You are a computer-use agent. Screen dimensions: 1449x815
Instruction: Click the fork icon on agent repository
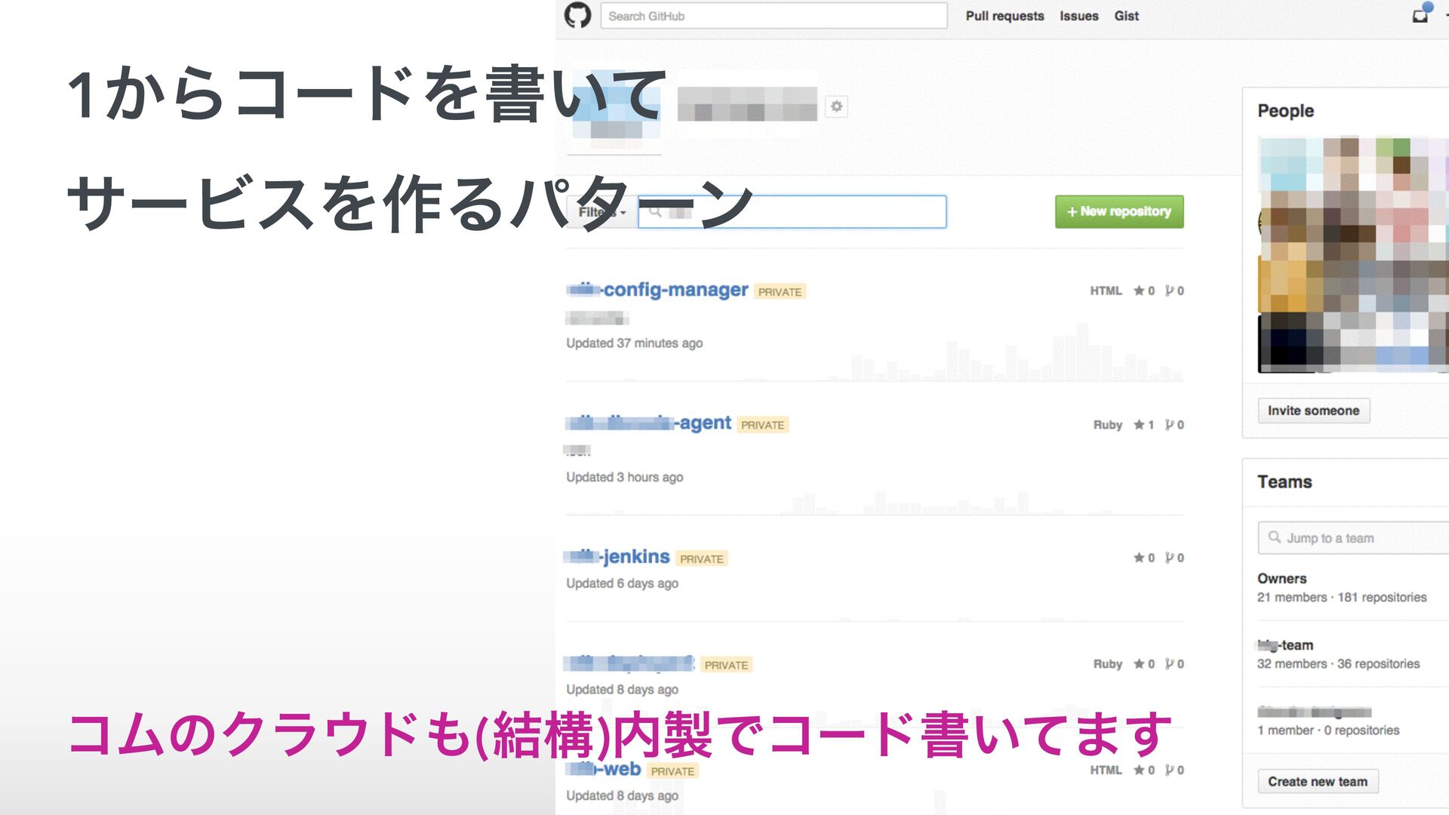pos(1170,425)
